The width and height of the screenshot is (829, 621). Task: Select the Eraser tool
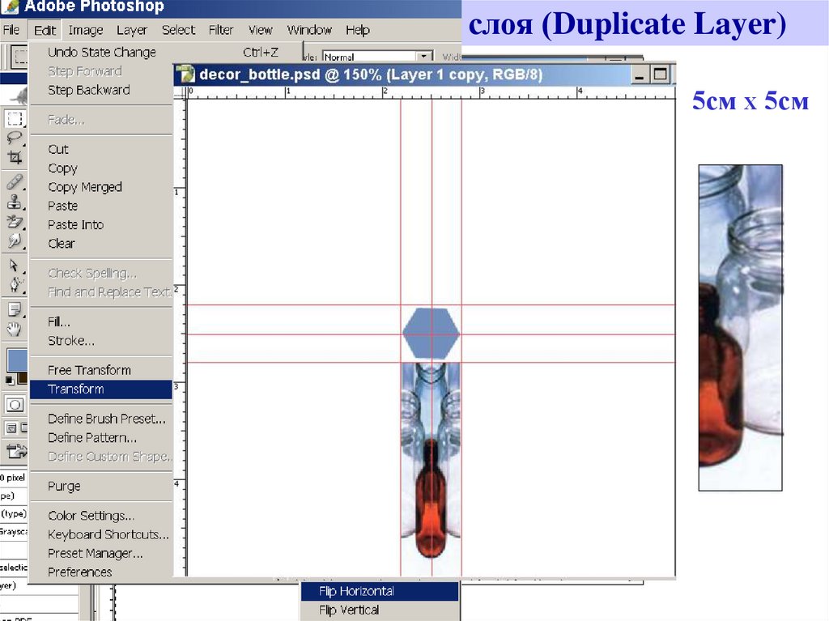[x=15, y=222]
